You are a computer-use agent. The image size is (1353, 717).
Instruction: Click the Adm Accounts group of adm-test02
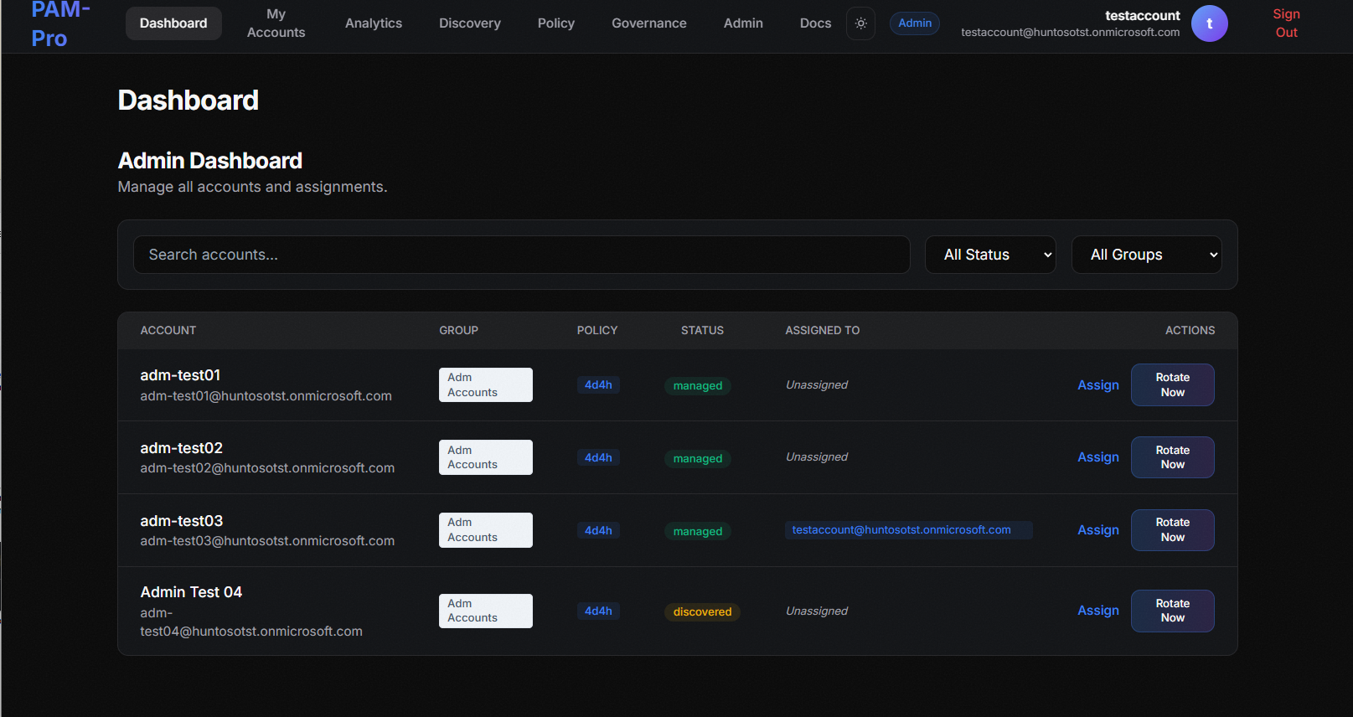(x=486, y=457)
